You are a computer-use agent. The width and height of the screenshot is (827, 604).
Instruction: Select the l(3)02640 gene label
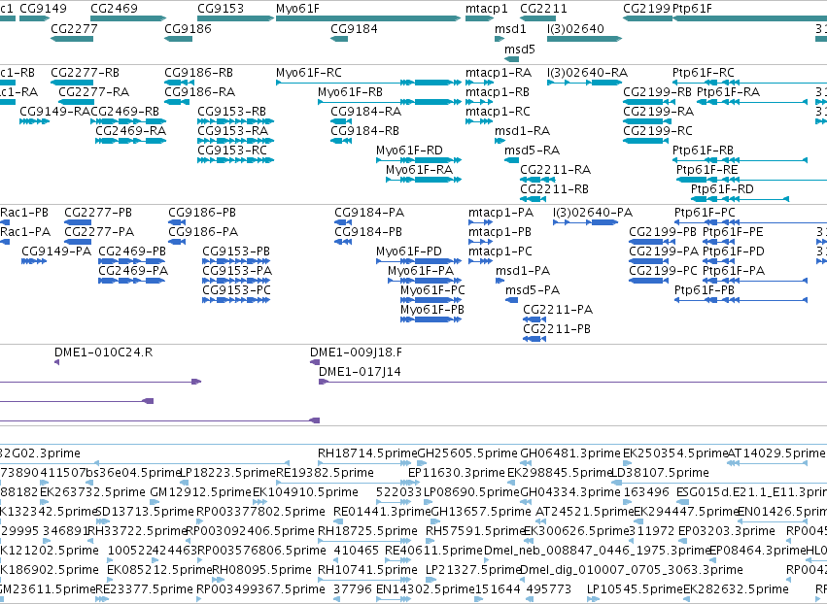575,28
